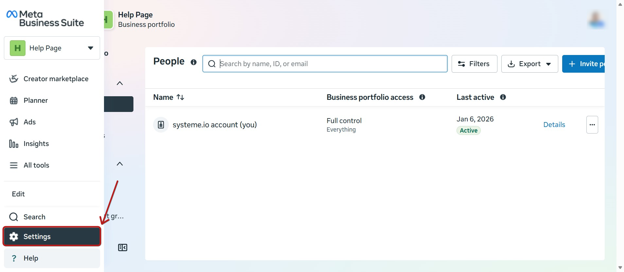Click the Invite people button
The image size is (624, 272).
[x=583, y=64]
